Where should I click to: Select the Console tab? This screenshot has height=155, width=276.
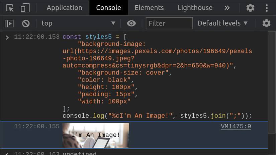click(x=109, y=8)
